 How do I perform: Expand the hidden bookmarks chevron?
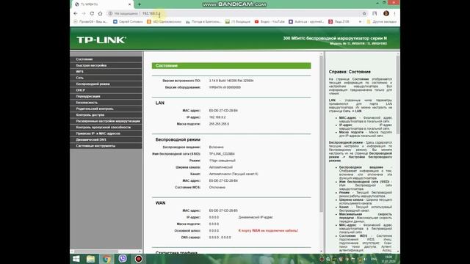click(360, 21)
